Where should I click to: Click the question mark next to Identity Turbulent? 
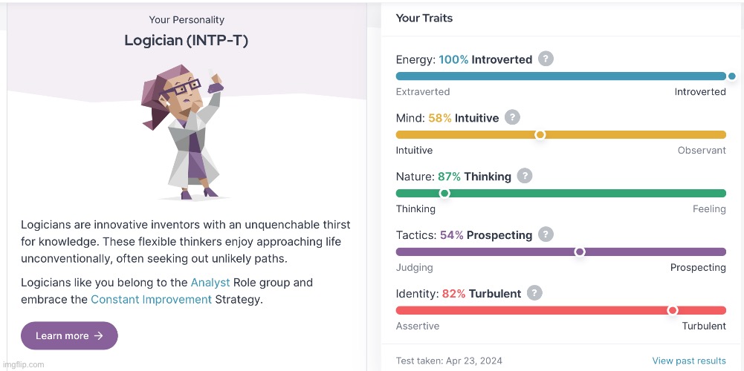(534, 293)
